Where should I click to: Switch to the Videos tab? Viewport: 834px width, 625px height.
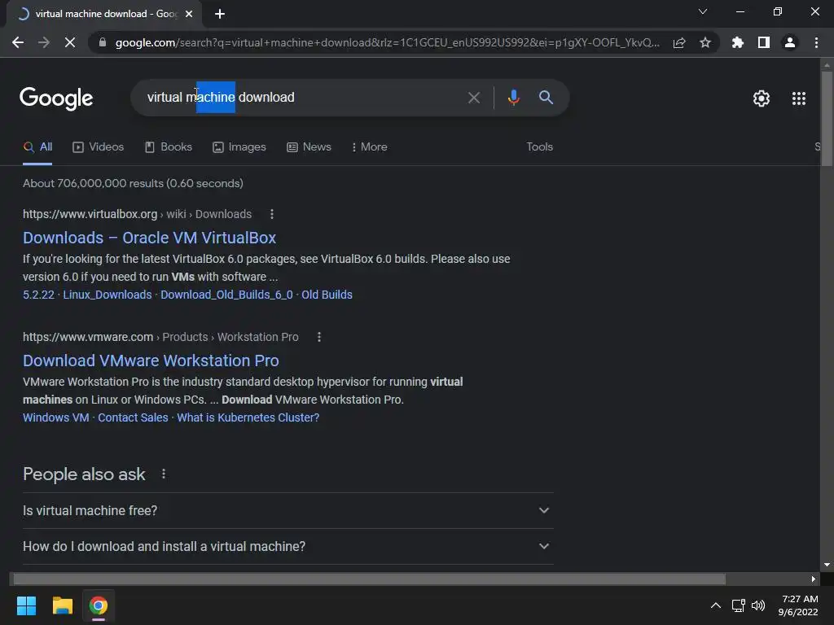coord(98,147)
